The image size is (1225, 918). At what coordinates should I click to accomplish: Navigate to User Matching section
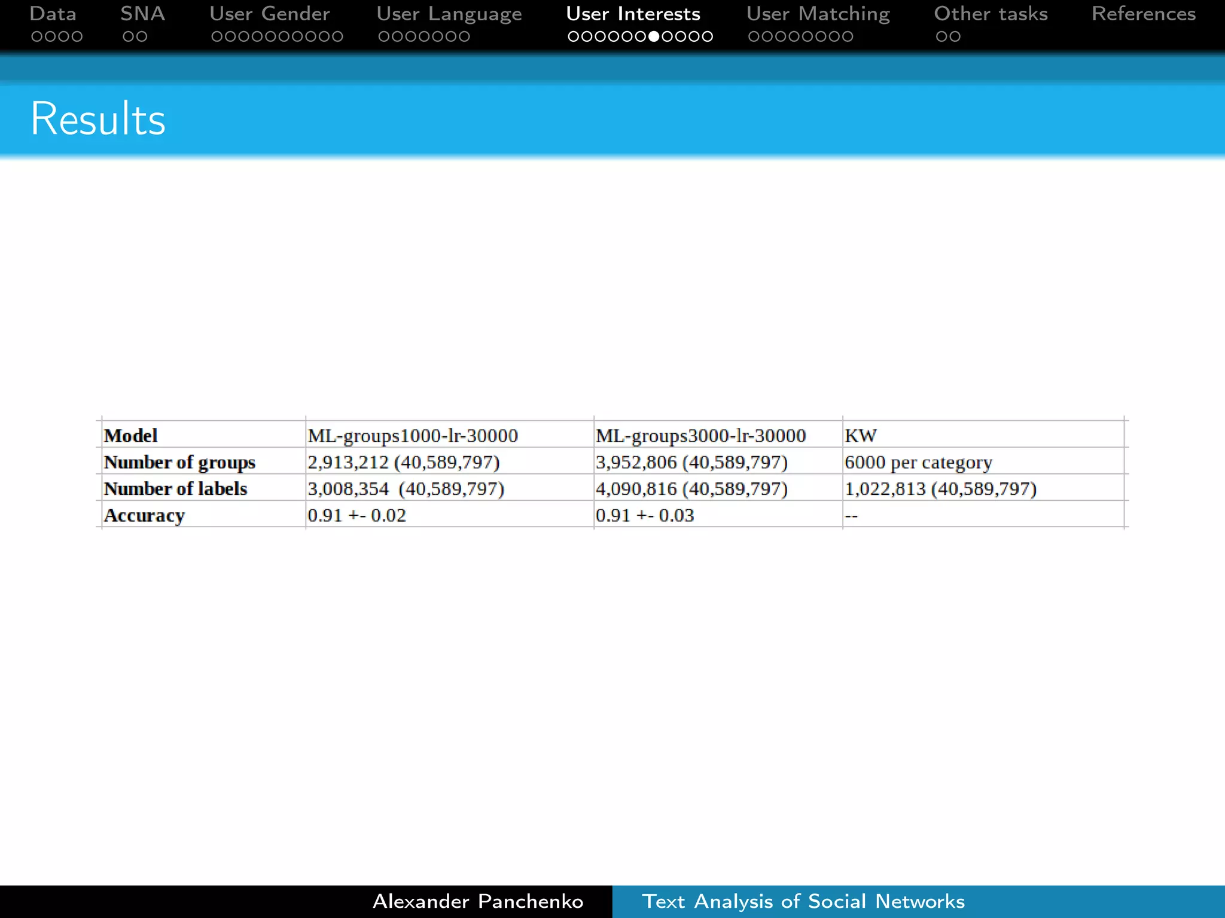point(818,14)
